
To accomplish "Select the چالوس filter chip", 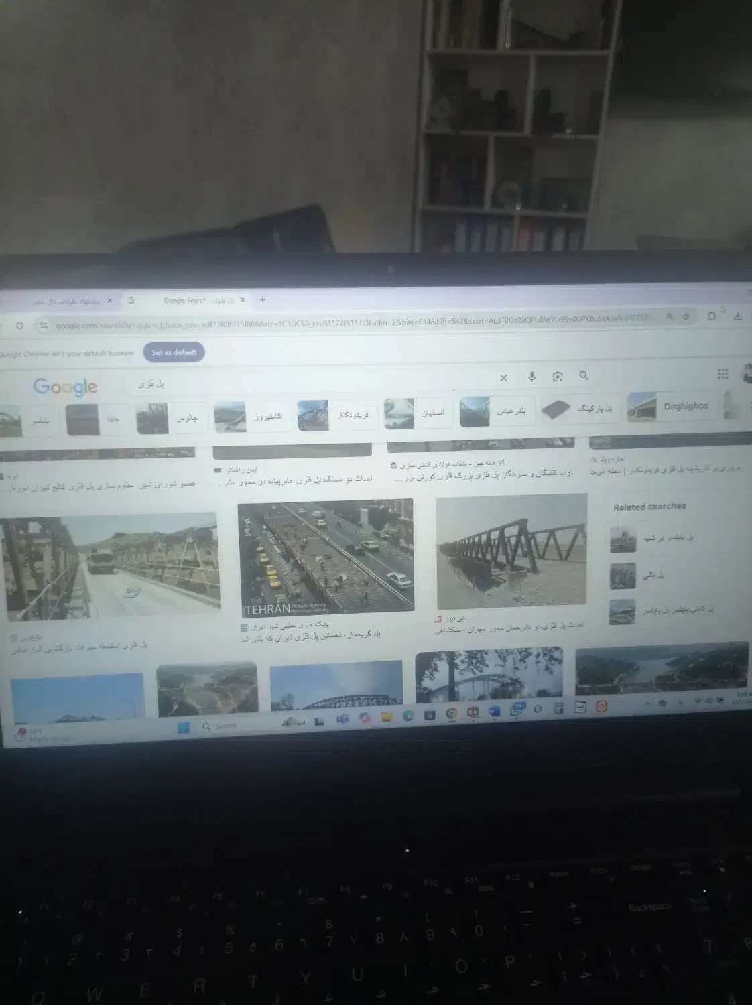I will coord(171,419).
